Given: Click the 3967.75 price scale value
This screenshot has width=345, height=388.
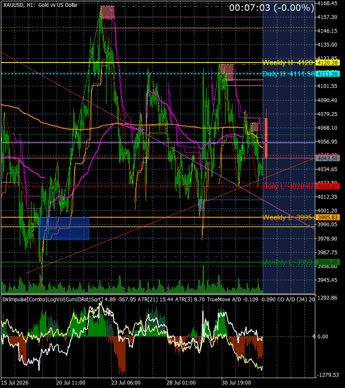Looking at the screenshot, I should tap(327, 252).
